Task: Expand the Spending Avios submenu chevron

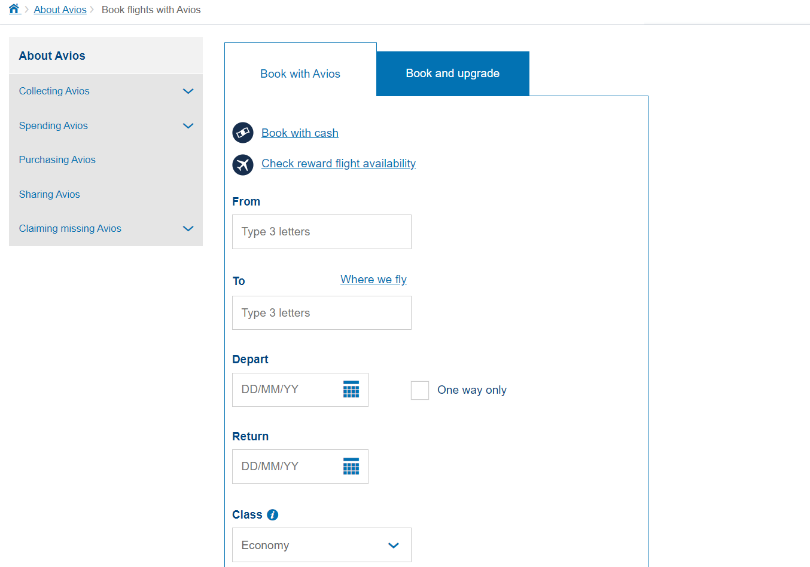Action: coord(188,126)
